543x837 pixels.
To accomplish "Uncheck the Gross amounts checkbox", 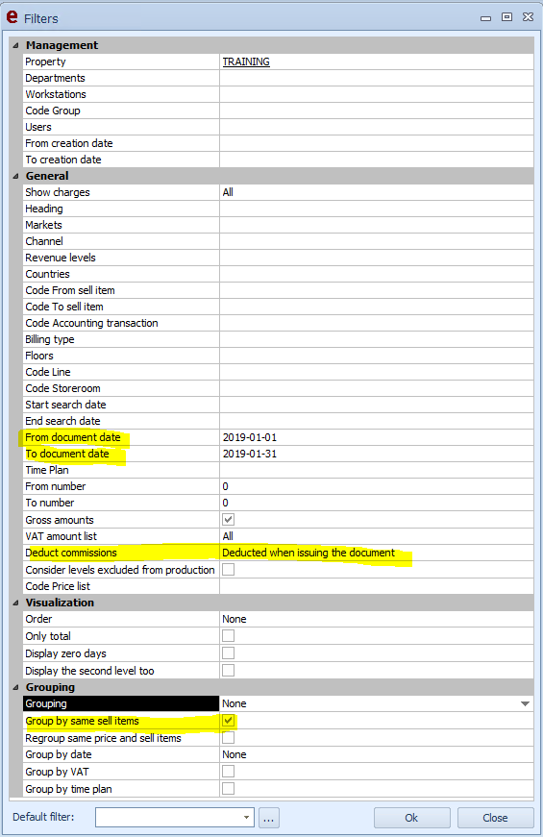I will tap(228, 519).
